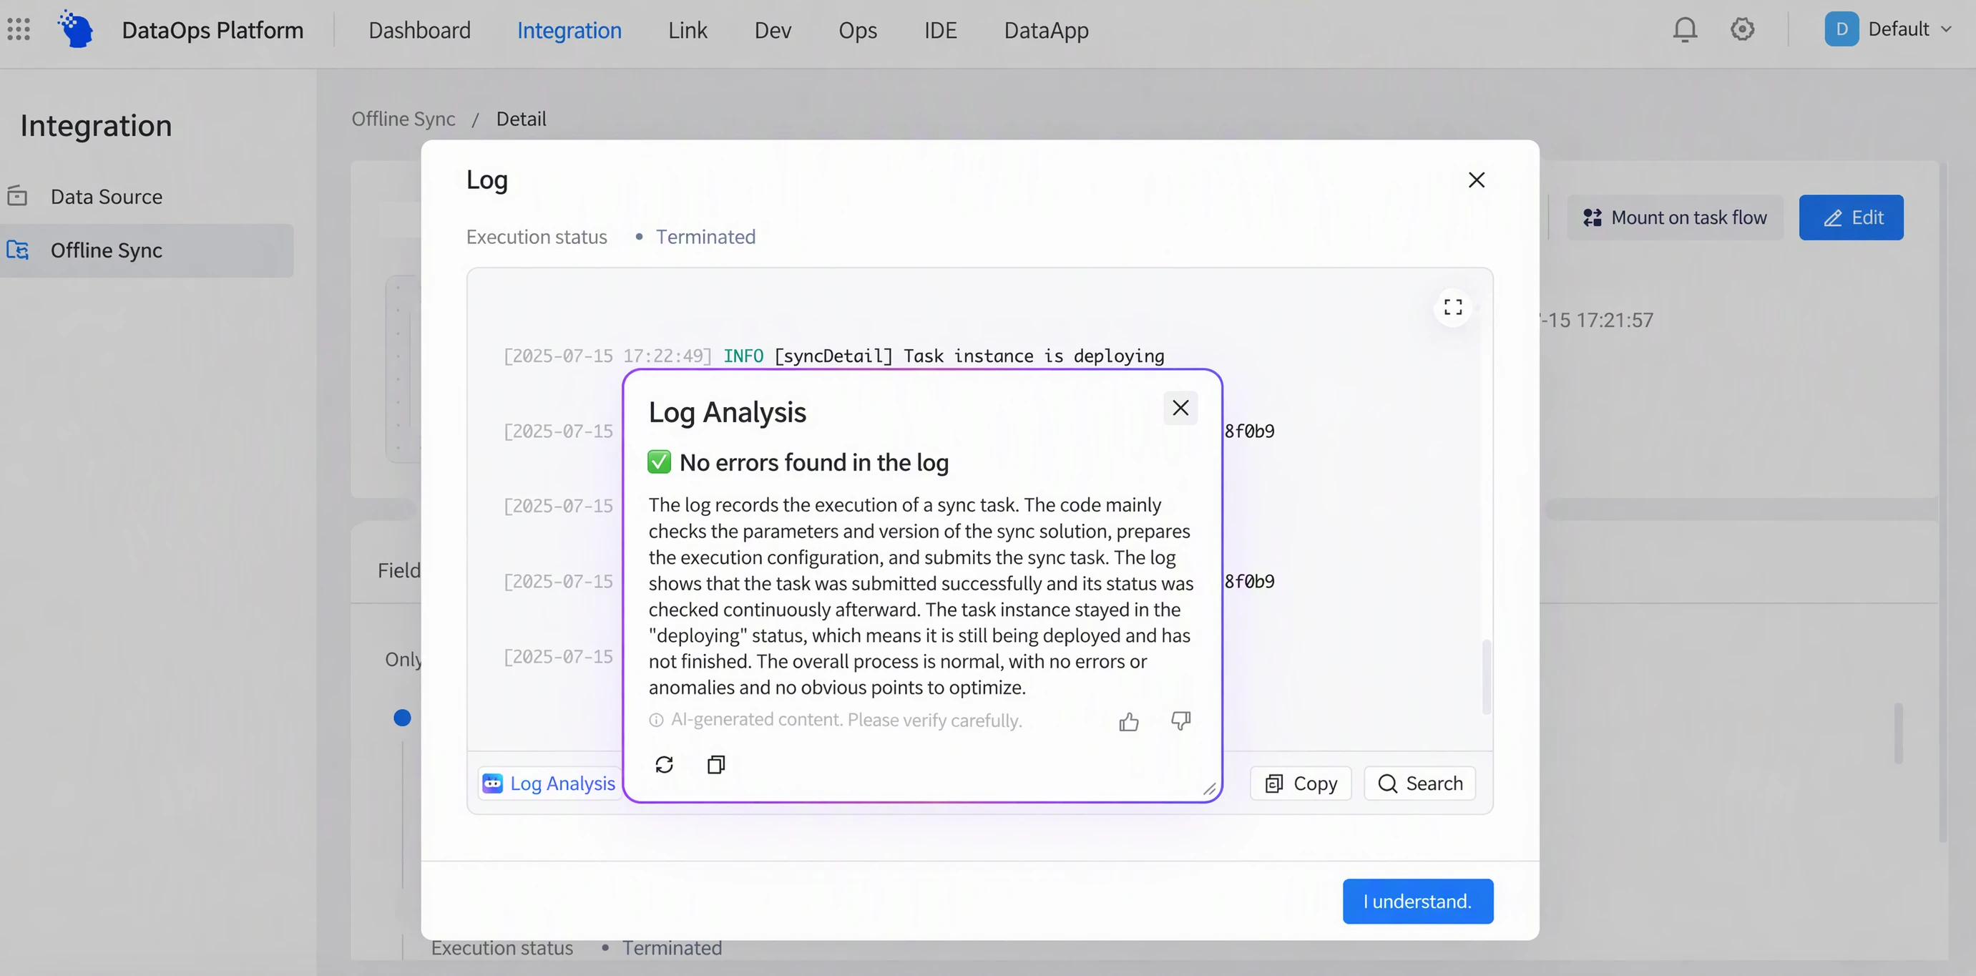Give thumbs up to the analysis

(x=1128, y=721)
